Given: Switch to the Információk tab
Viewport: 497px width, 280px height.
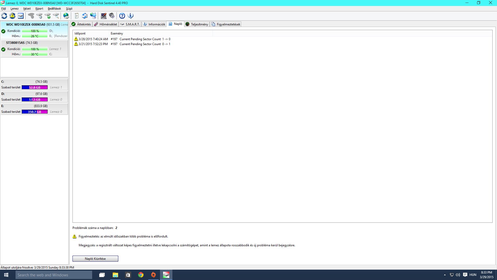Looking at the screenshot, I should point(154,24).
